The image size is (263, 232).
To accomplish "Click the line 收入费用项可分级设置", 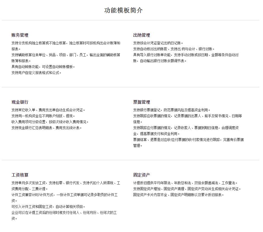I will 50,122.
